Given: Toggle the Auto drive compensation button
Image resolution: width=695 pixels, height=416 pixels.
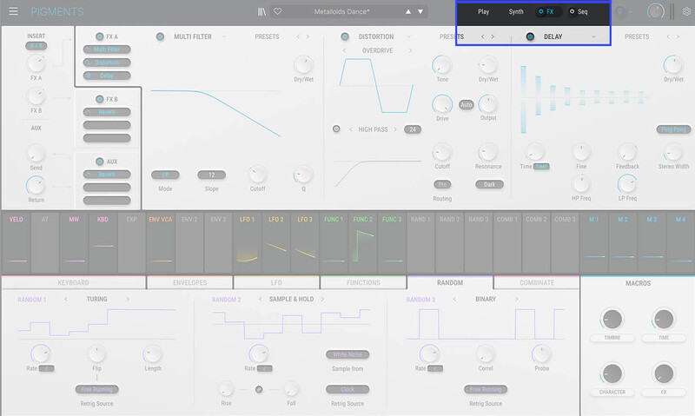Looking at the screenshot, I should tap(466, 104).
